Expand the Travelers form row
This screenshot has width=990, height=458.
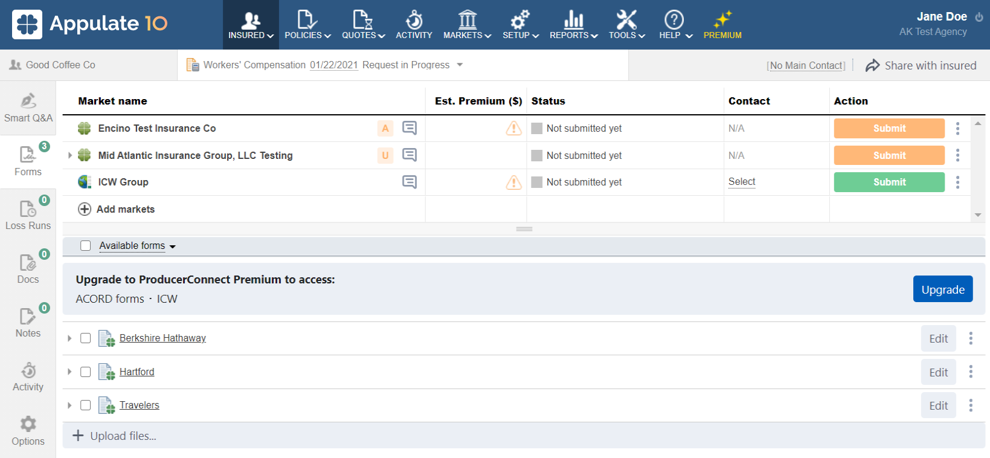click(x=69, y=405)
